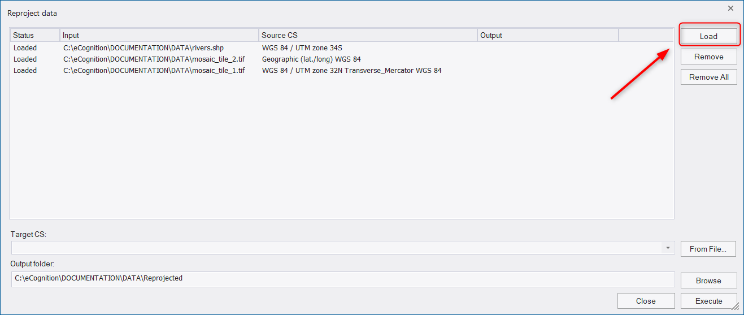
Task: Sort the list by Status column header
Action: pyautogui.click(x=35, y=35)
